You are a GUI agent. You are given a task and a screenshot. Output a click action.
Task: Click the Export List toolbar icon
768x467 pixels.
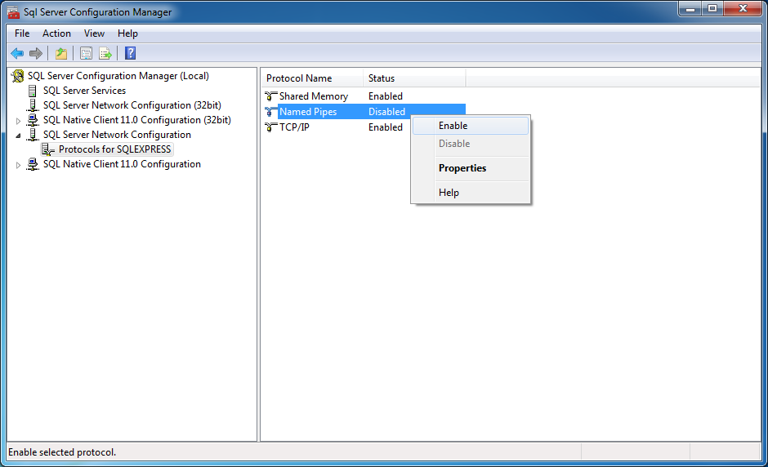tap(105, 54)
